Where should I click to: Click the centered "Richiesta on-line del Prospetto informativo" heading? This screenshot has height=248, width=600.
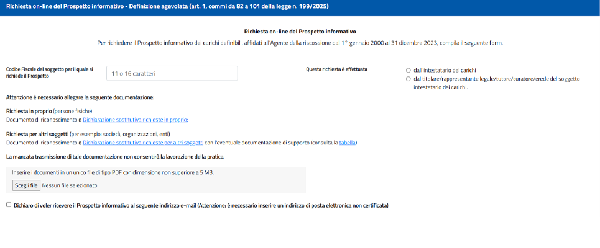pyautogui.click(x=300, y=31)
